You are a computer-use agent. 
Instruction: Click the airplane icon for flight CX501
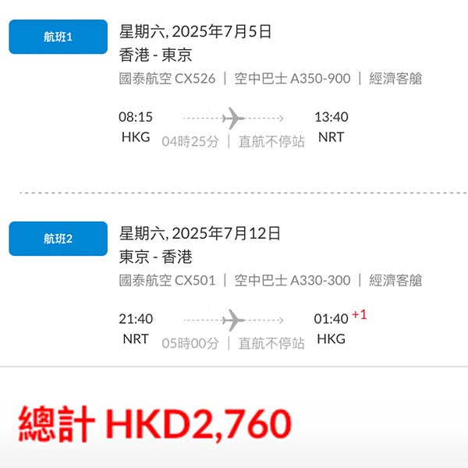(x=233, y=321)
